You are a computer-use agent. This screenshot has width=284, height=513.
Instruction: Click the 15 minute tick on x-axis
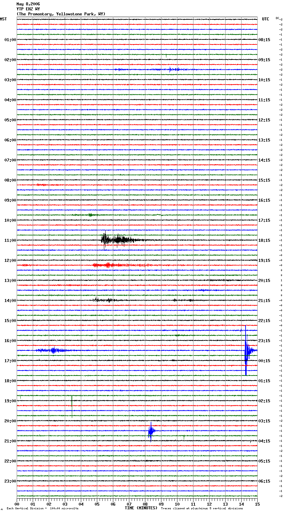coord(257,504)
